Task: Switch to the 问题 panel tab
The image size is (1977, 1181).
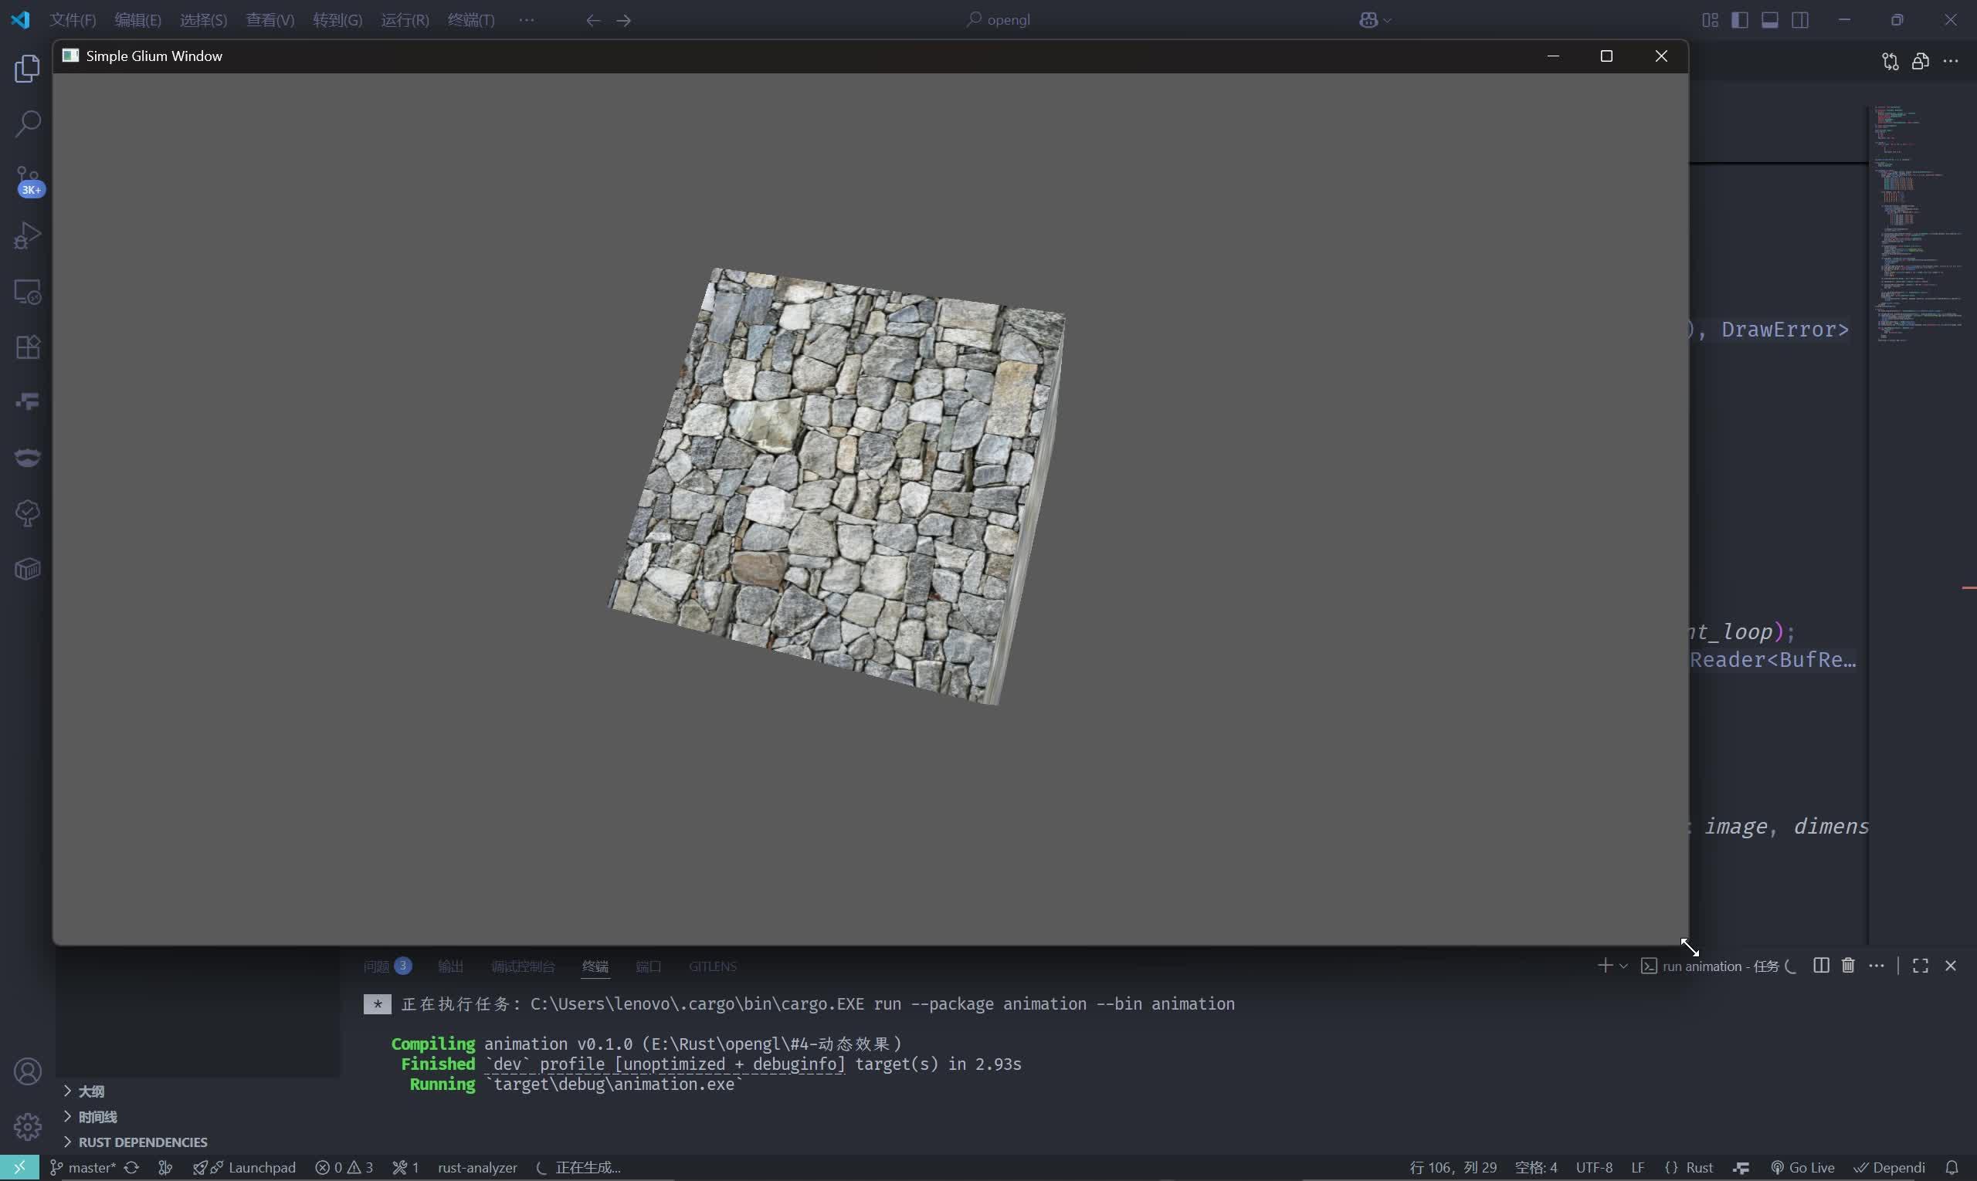Action: click(x=377, y=966)
